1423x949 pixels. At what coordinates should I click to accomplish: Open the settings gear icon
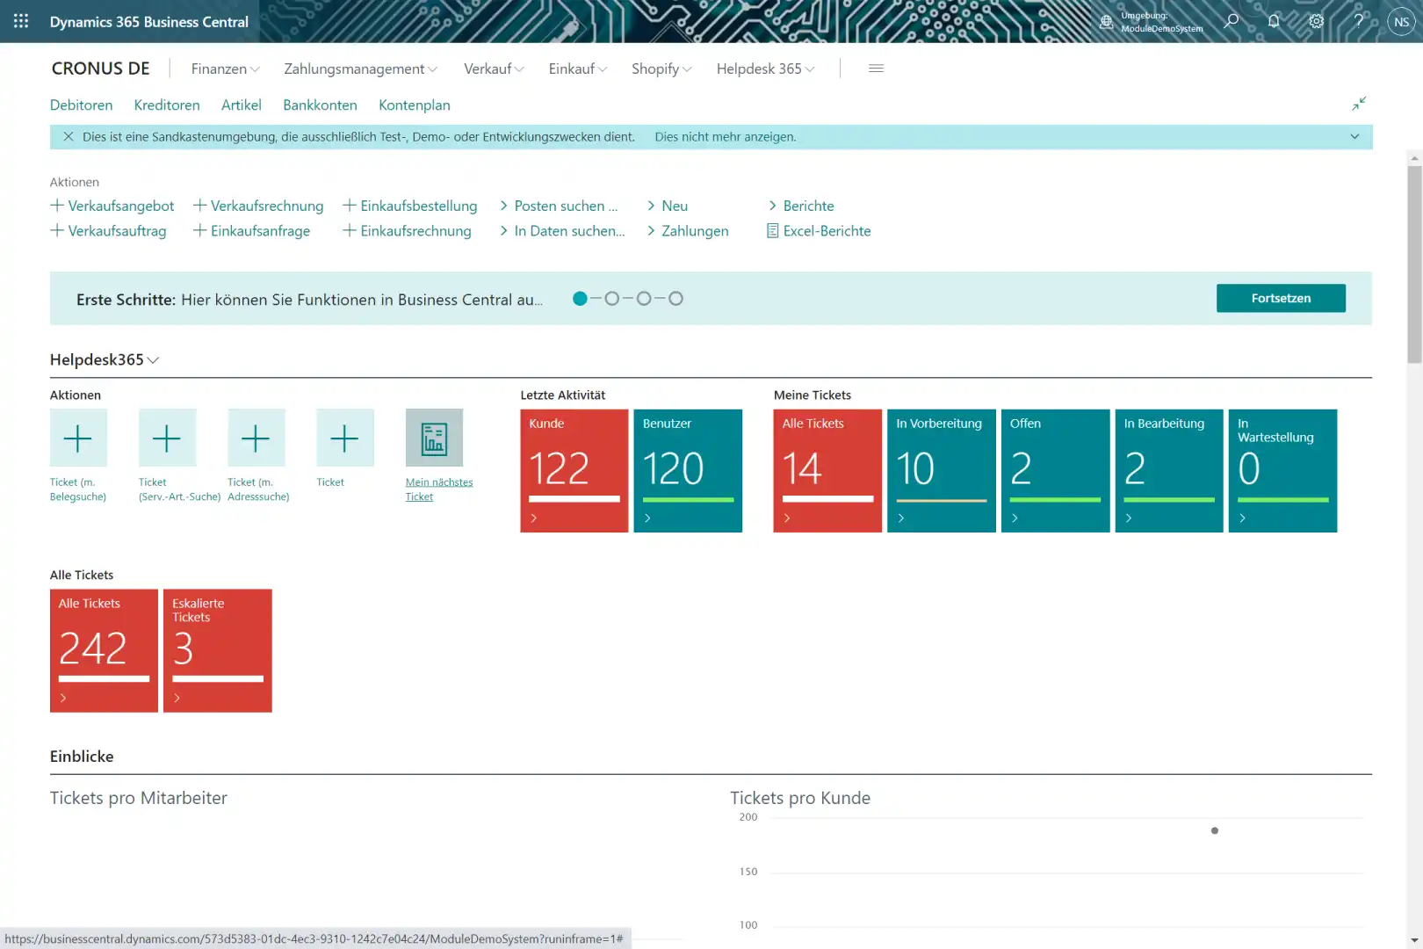[x=1316, y=21]
